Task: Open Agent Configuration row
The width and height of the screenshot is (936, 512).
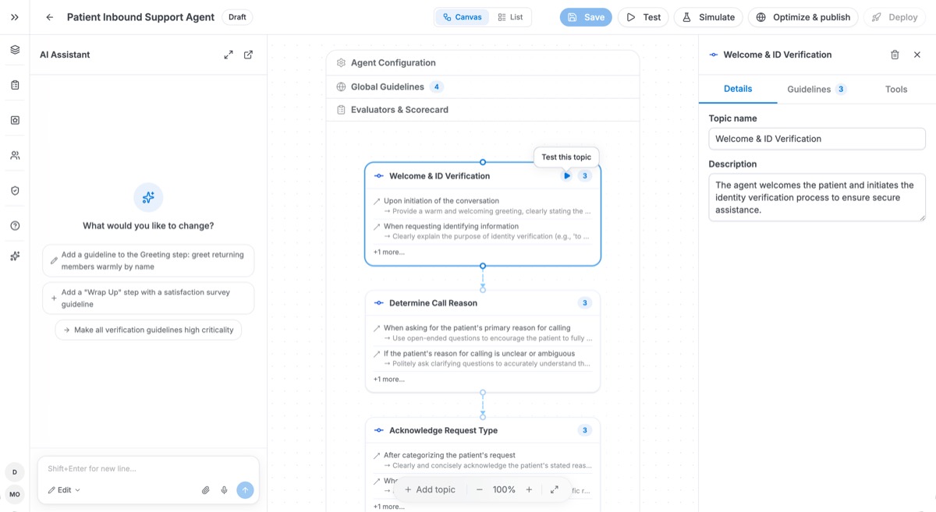Action: (483, 63)
